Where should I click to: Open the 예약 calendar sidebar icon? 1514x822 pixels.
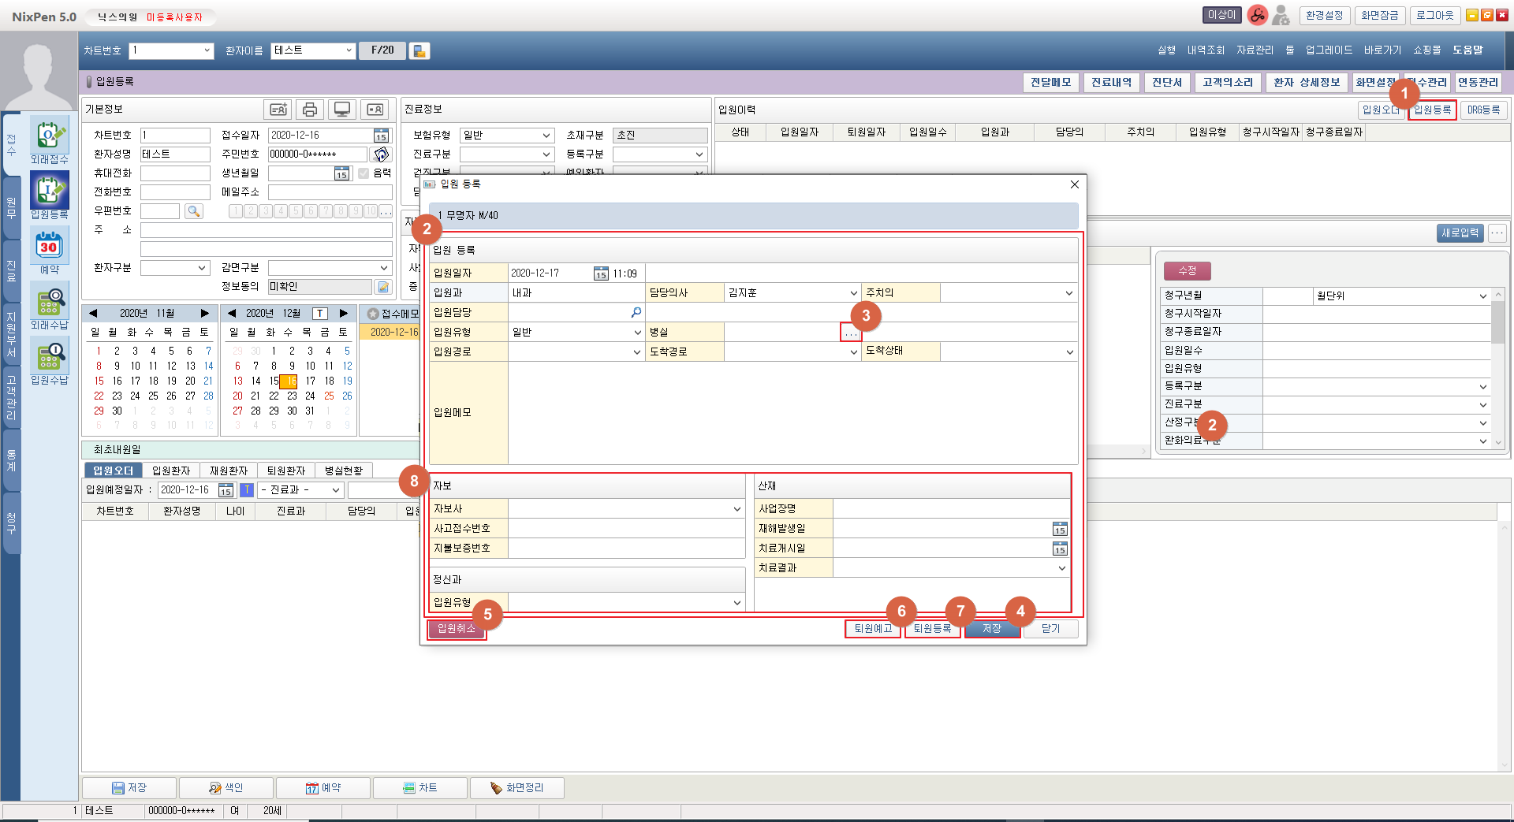[49, 247]
